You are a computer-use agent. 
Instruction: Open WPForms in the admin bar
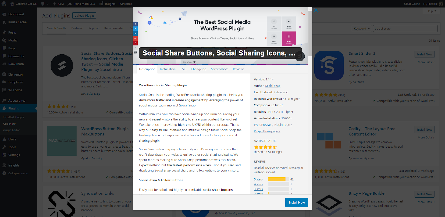(x=126, y=4)
